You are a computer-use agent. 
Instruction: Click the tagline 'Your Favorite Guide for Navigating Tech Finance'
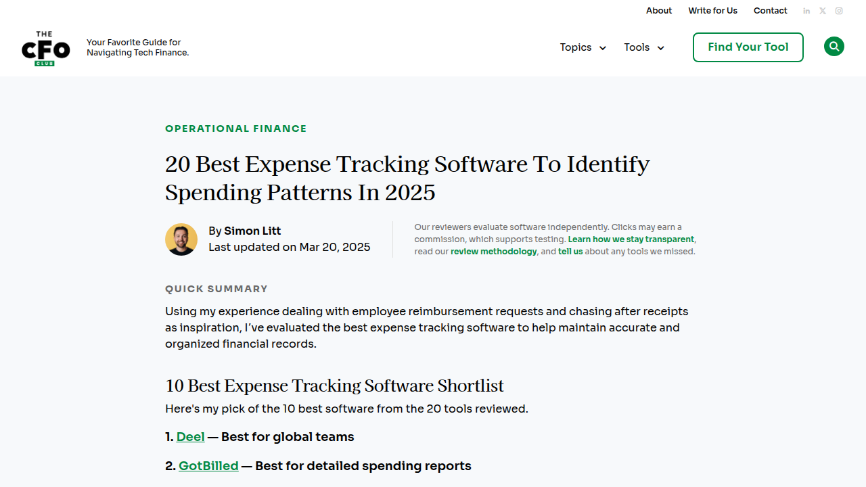tap(138, 47)
